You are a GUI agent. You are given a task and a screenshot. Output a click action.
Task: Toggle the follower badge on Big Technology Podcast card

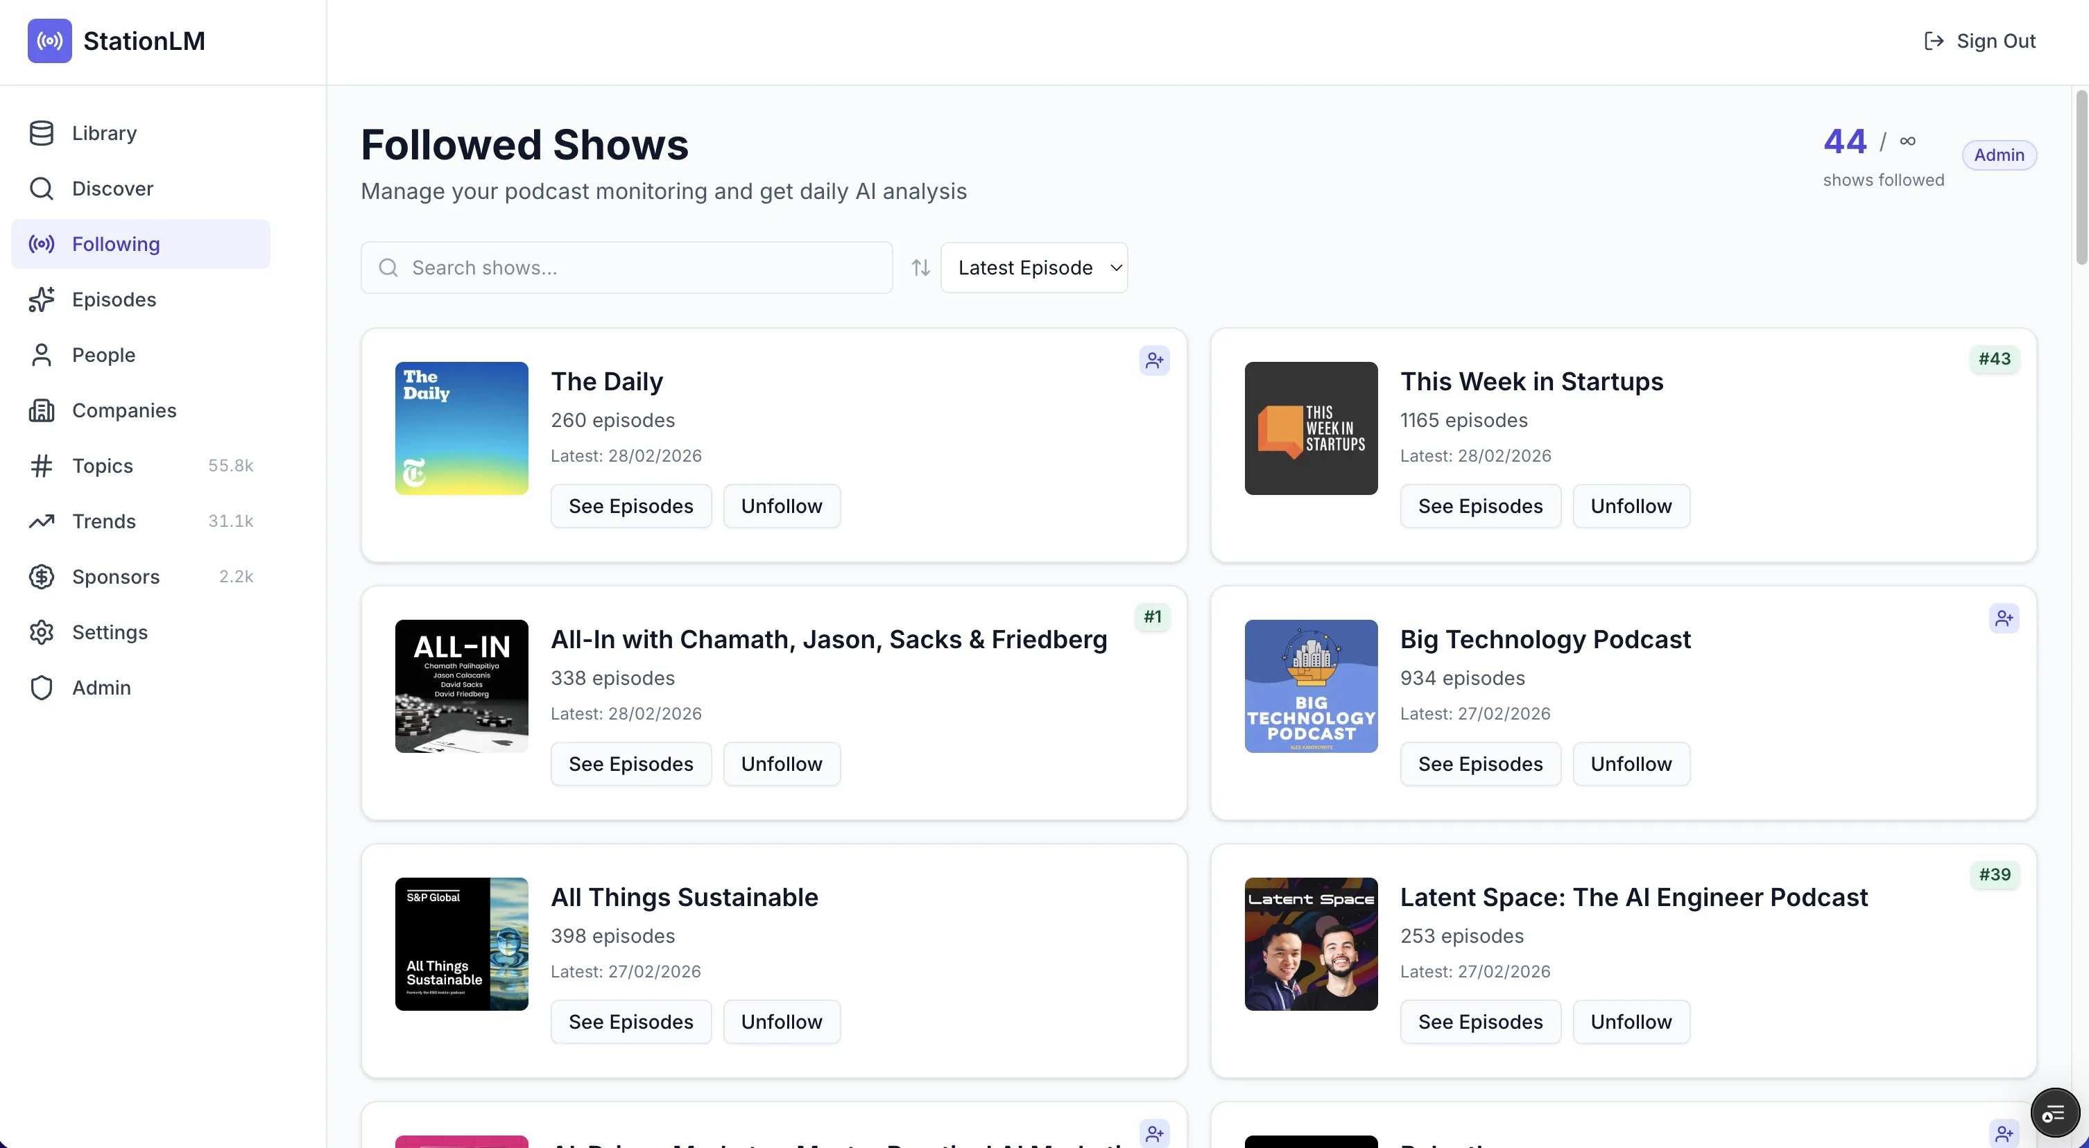click(2004, 618)
